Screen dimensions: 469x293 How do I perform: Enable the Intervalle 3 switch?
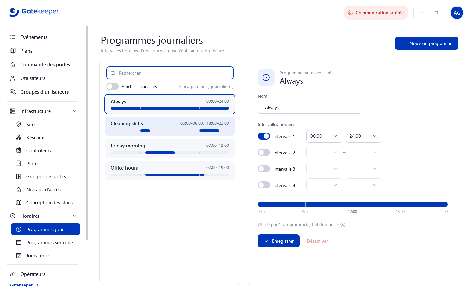pos(264,169)
